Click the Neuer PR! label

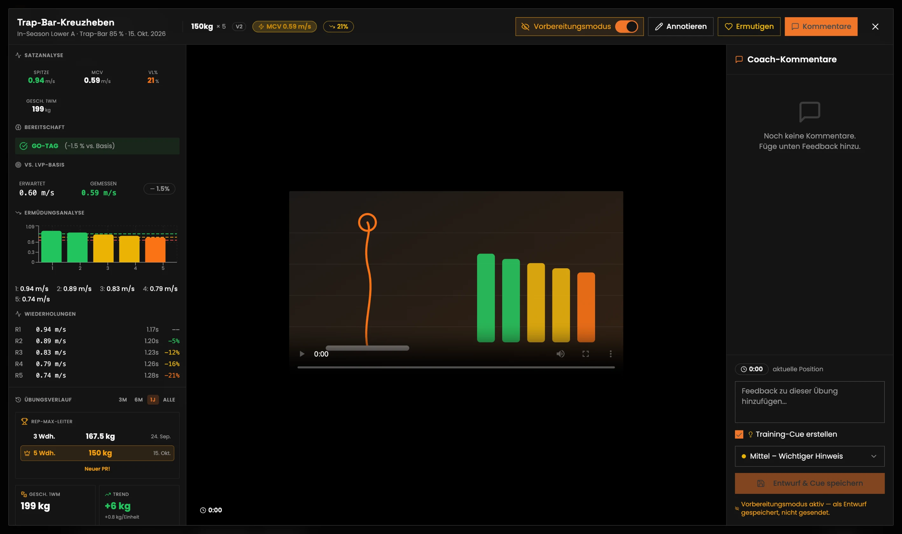pyautogui.click(x=97, y=469)
